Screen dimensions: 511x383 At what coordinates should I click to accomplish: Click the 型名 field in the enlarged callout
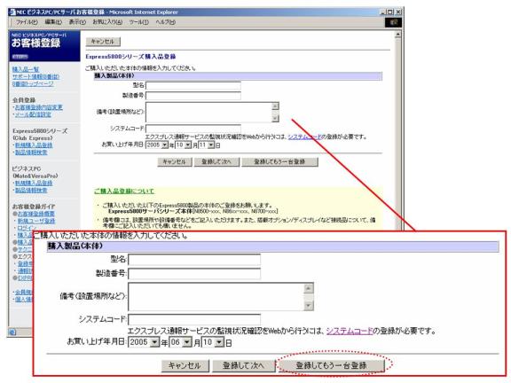pos(194,260)
